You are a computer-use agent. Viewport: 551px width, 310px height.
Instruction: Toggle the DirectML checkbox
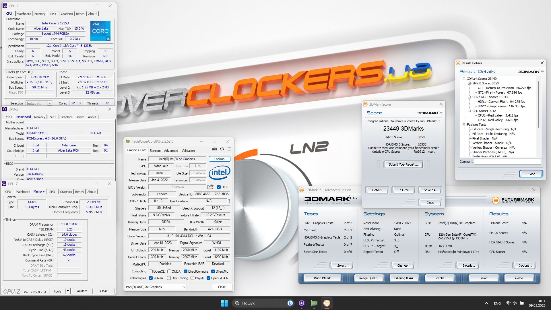tap(213, 271)
